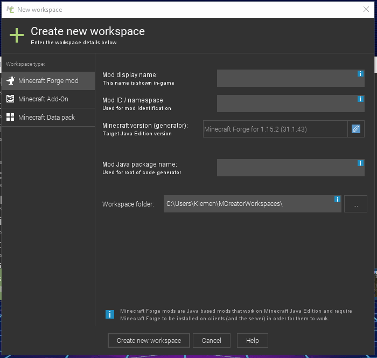Viewport: 377px width, 358px height.
Task: Focus the Mod ID / namespace input
Action: (x=291, y=104)
